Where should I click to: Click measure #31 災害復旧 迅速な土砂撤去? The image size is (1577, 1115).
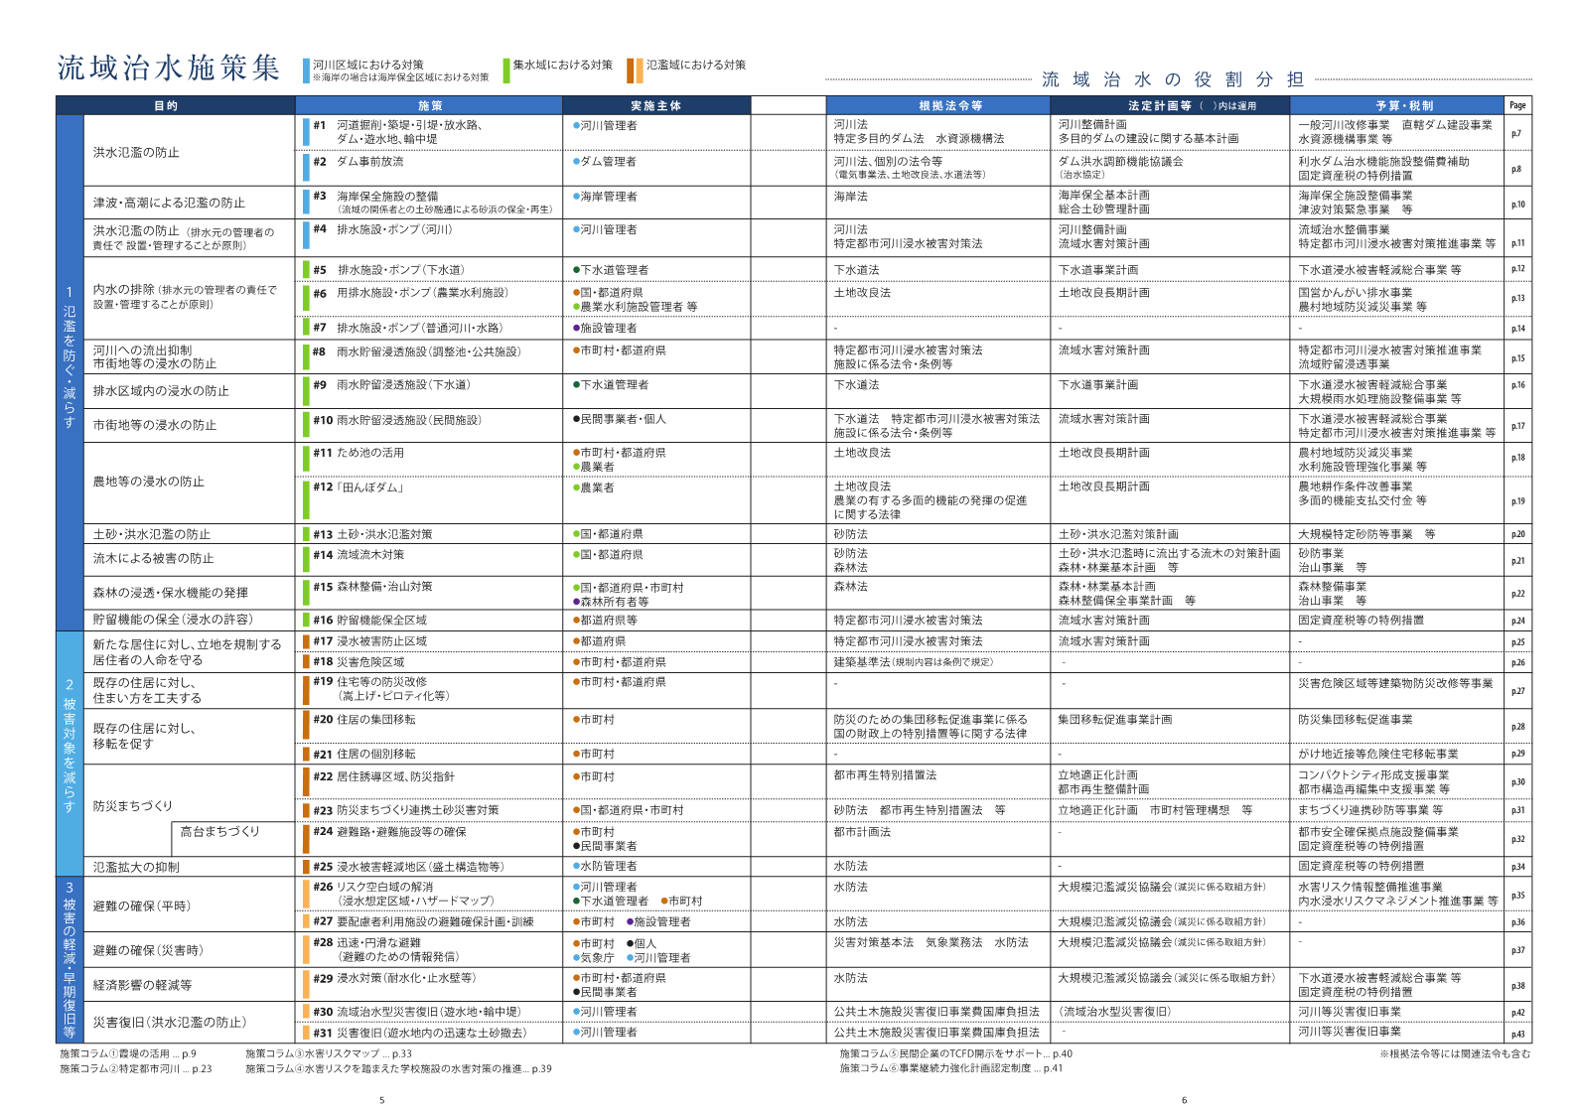tap(420, 1033)
